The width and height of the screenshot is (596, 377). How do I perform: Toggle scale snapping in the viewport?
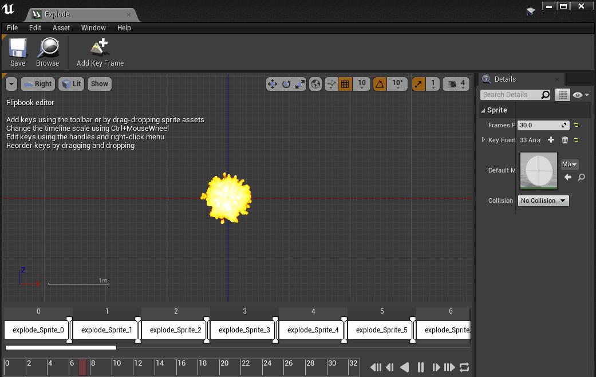point(417,84)
